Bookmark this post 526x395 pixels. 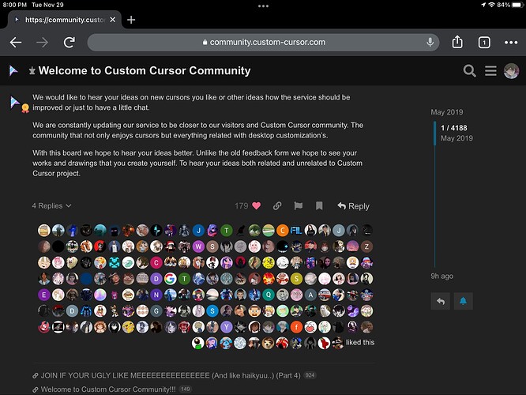[319, 205]
